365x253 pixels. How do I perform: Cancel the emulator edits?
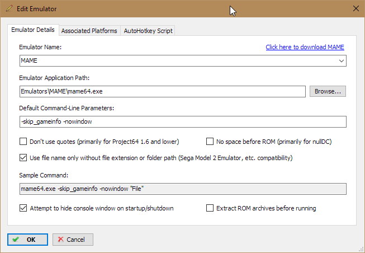tap(73, 240)
